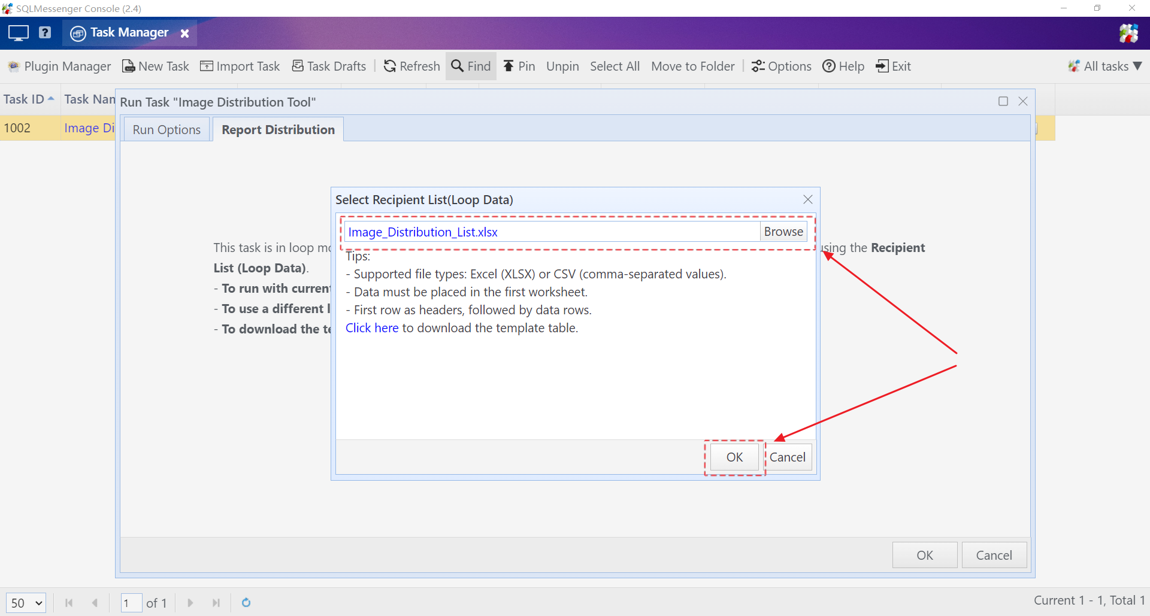Open the page size dropdown showing 50
This screenshot has width=1150, height=616.
click(26, 603)
